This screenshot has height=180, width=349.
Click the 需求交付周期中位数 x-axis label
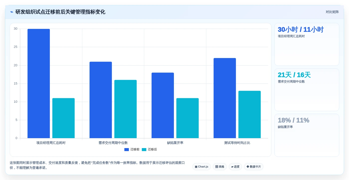pos(113,143)
